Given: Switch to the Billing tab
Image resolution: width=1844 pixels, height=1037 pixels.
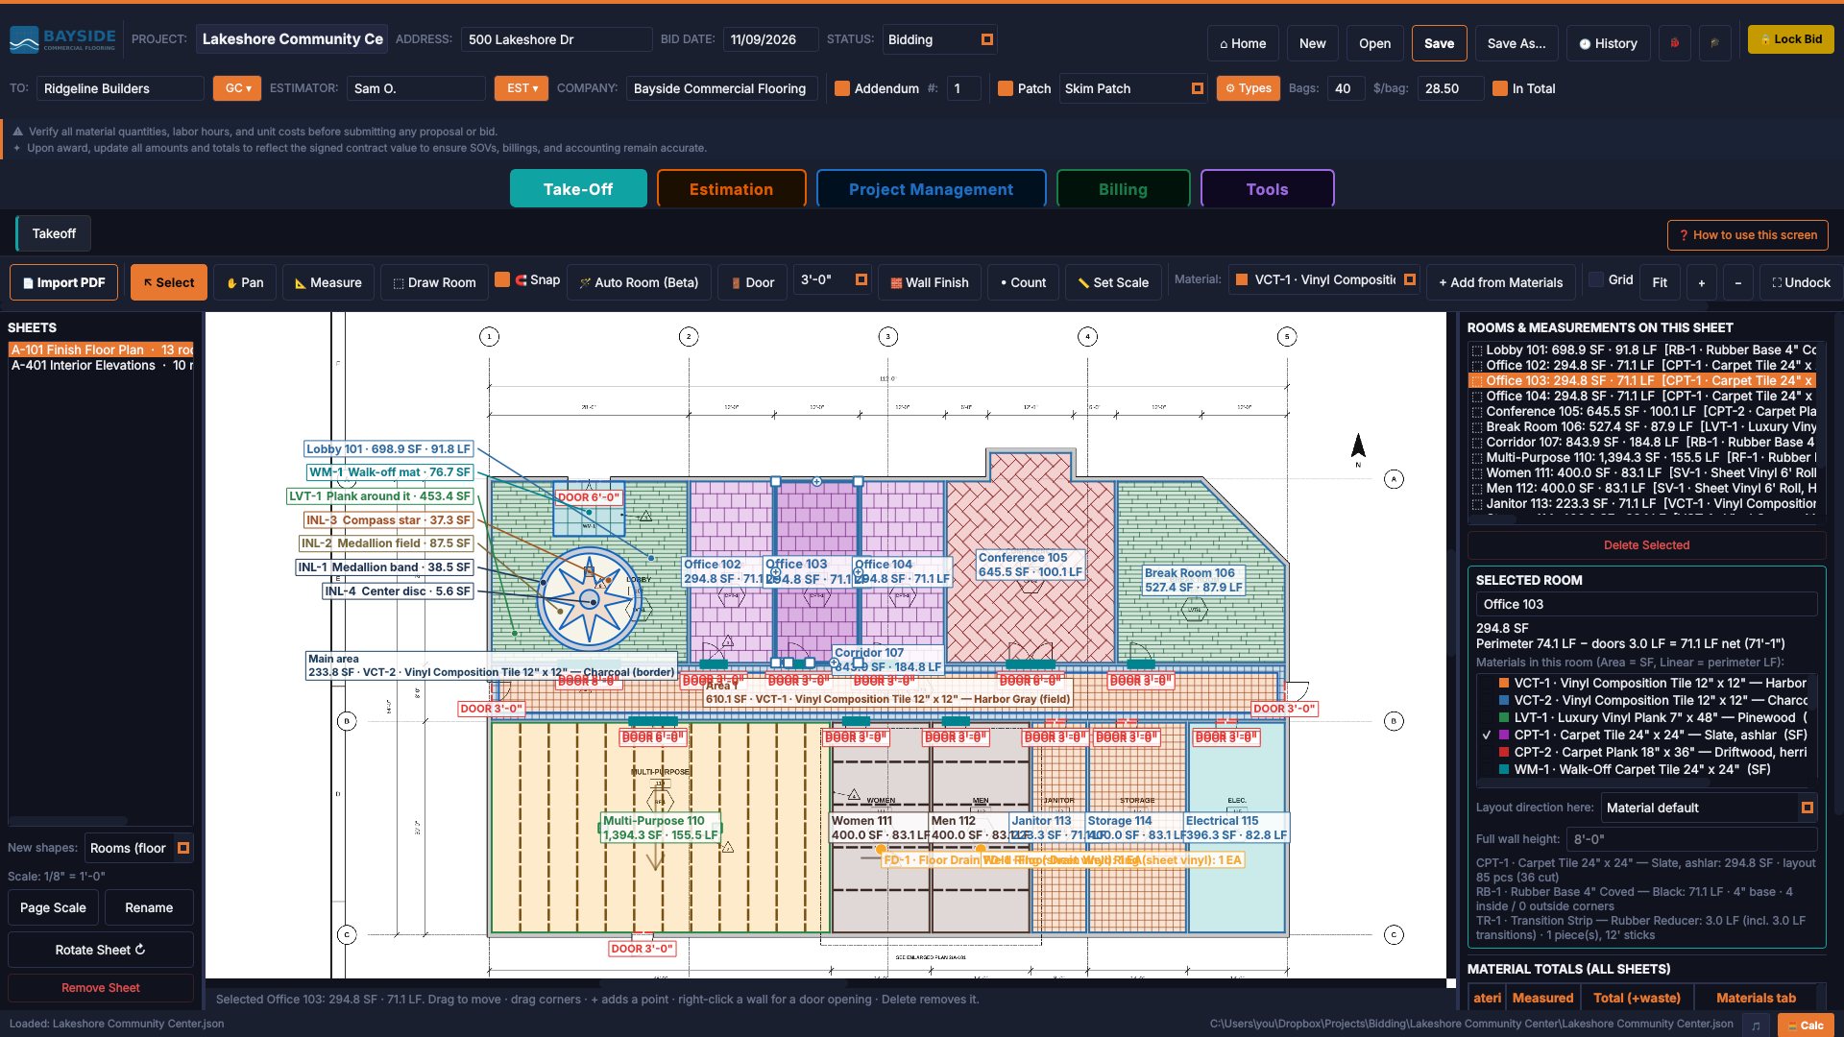Looking at the screenshot, I should pyautogui.click(x=1123, y=189).
